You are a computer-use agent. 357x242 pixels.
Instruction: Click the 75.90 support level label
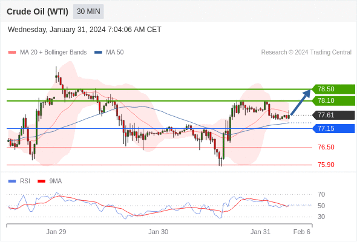click(326, 165)
